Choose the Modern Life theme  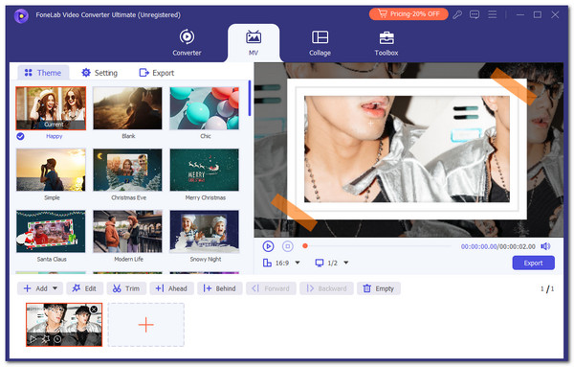(127, 231)
